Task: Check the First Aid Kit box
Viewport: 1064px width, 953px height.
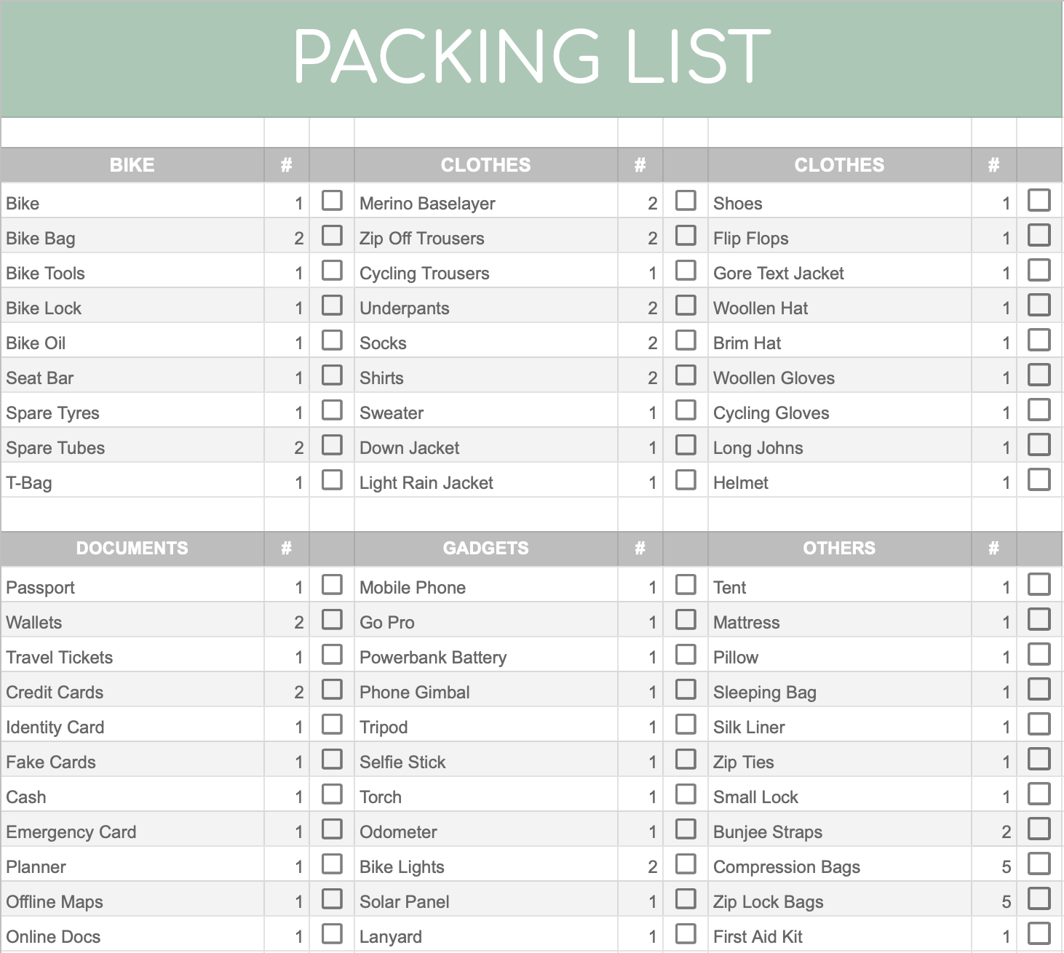Action: point(1039,933)
